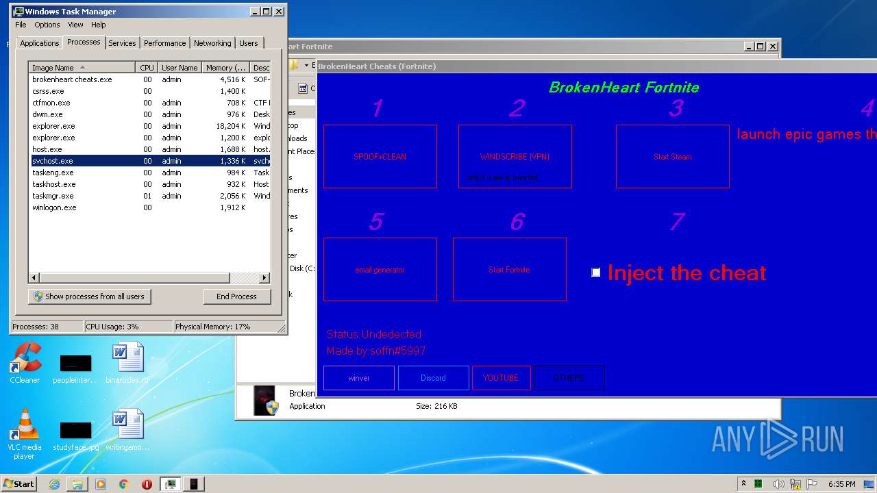The width and height of the screenshot is (877, 493).
Task: Switch to the Networking tab
Action: pyautogui.click(x=212, y=43)
